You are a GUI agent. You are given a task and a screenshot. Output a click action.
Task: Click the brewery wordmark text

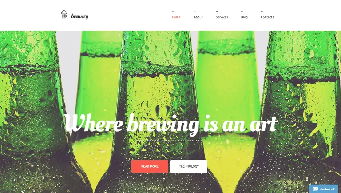coord(79,16)
